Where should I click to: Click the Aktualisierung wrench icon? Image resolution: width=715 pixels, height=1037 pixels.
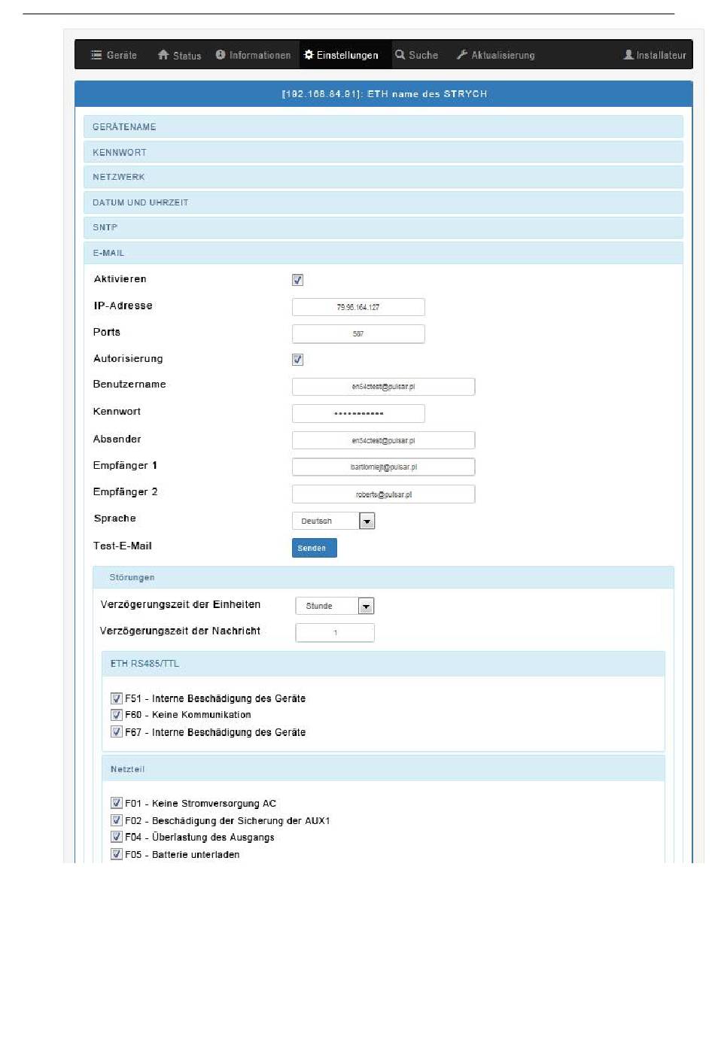[462, 55]
